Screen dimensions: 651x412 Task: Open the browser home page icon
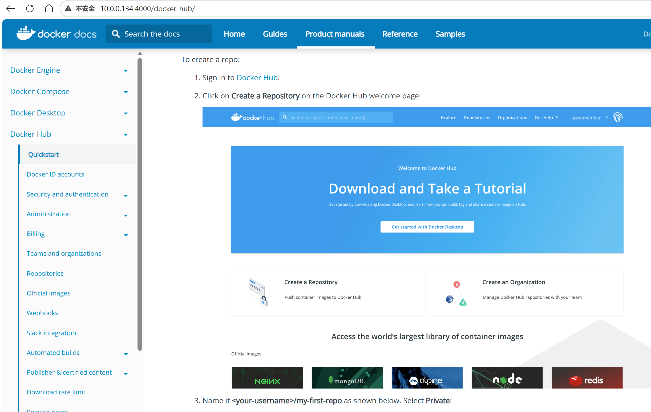49,9
